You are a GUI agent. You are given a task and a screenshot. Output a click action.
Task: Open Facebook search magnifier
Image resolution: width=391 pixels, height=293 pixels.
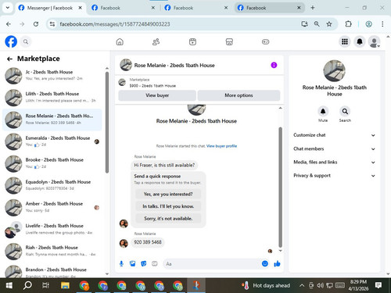[x=26, y=41]
